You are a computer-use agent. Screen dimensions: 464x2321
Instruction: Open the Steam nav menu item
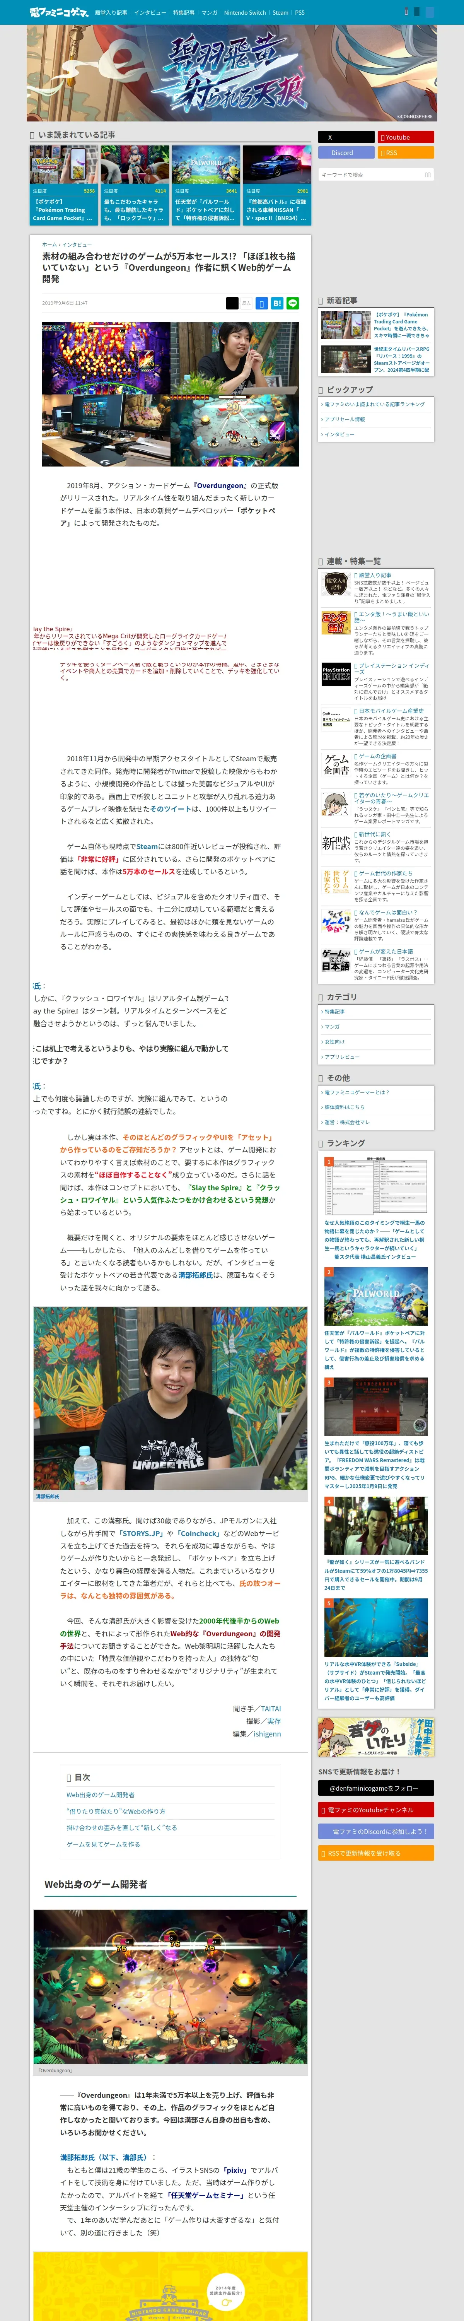click(280, 13)
